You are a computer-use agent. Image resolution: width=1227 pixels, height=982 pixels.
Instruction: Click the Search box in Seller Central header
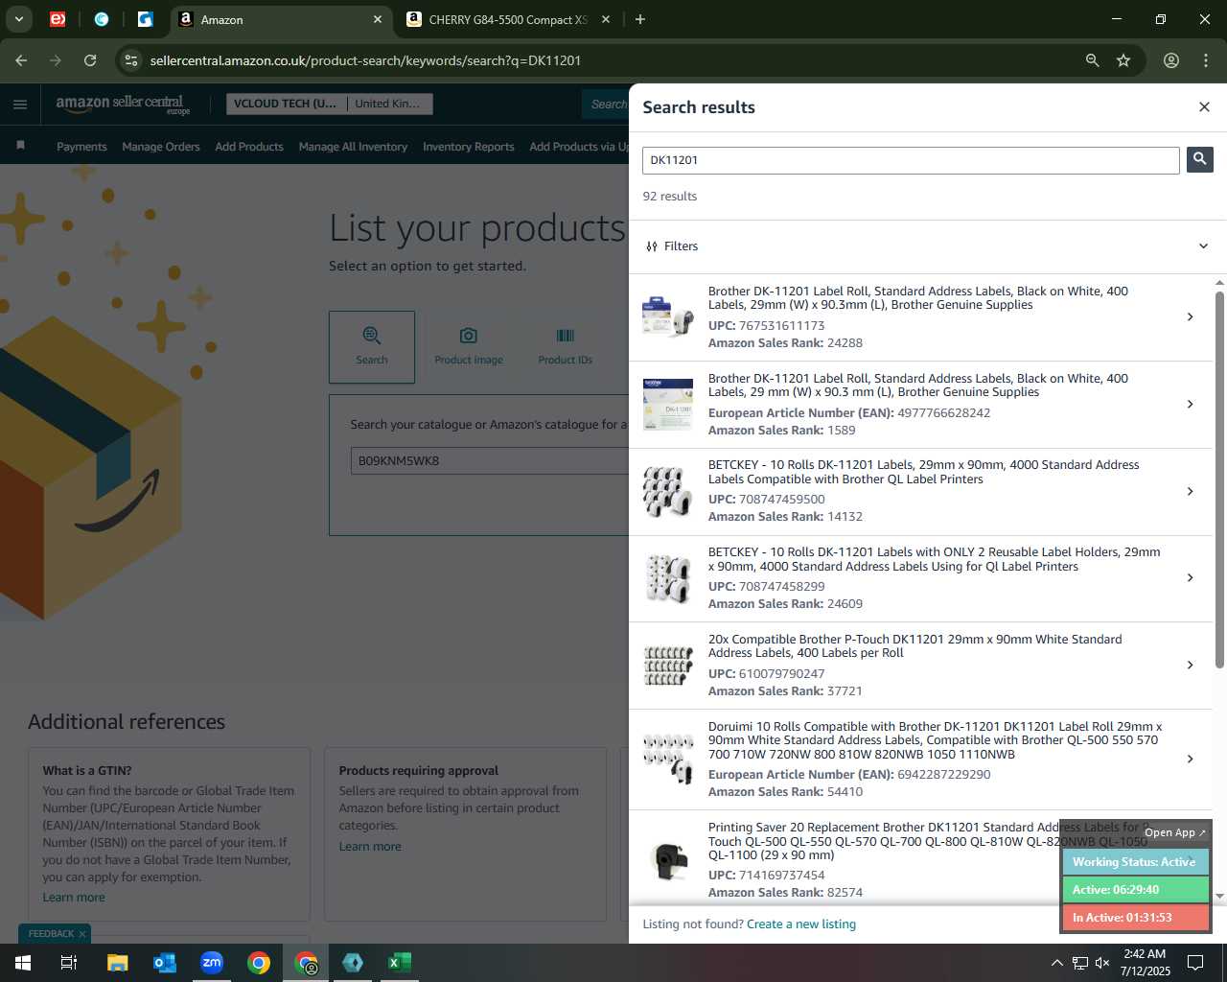pos(606,104)
